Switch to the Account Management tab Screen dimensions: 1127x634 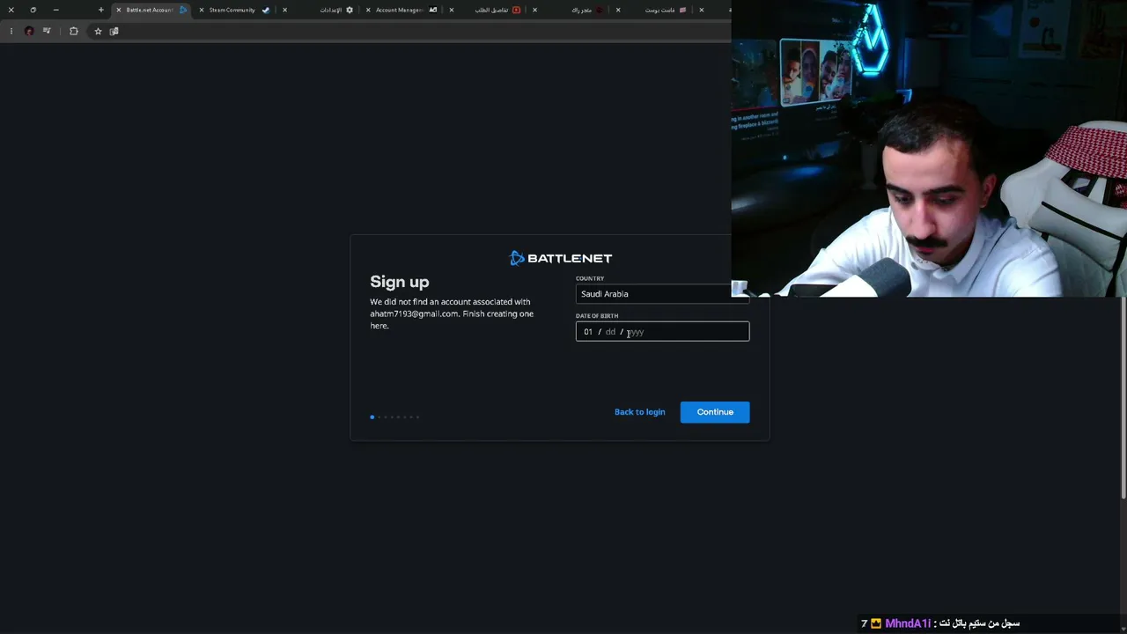(x=401, y=10)
